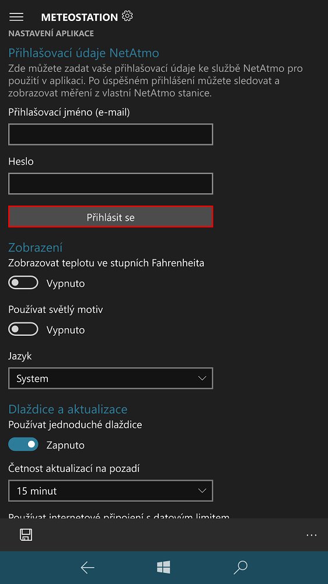Toggle the Fahrenheit temperature switch
This screenshot has width=328, height=584.
coord(23,283)
